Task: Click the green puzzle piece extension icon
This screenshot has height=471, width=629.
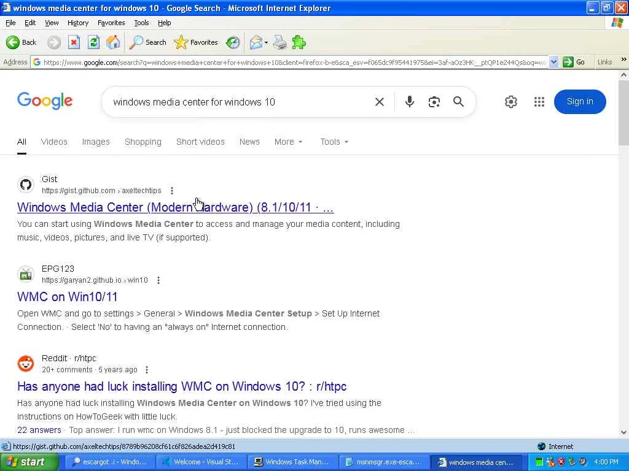Action: pyautogui.click(x=299, y=42)
